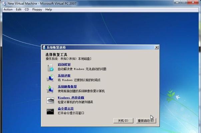This screenshot has height=133, width=201.
Task: Minimize the Virtual PC window
Action: pyautogui.click(x=177, y=2)
